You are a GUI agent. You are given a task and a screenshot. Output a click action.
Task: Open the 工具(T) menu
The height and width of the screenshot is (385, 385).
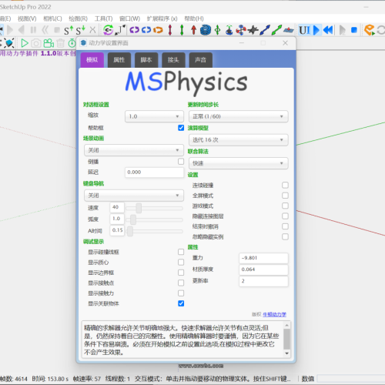(103, 18)
